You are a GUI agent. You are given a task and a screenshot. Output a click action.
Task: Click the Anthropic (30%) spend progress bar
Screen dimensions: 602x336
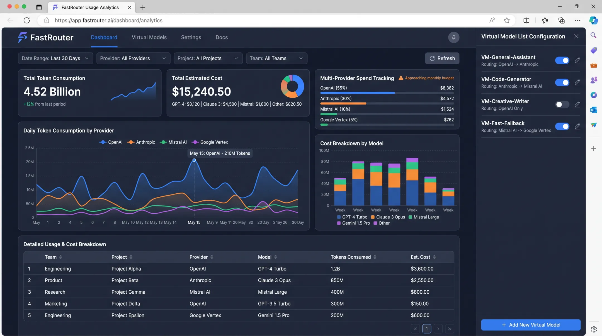(387, 104)
